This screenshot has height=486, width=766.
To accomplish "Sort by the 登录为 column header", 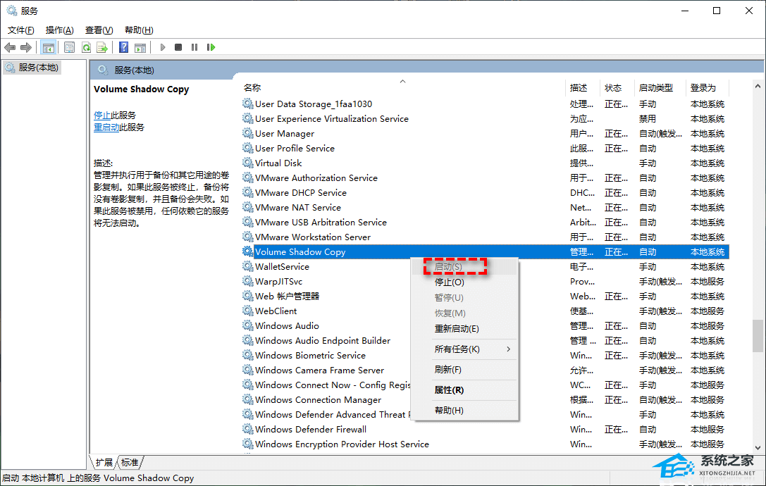I will pyautogui.click(x=707, y=88).
